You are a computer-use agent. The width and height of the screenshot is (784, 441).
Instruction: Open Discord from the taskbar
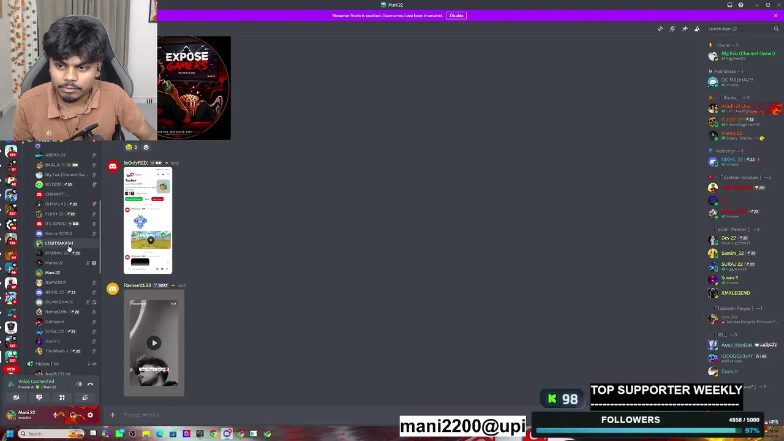227,434
